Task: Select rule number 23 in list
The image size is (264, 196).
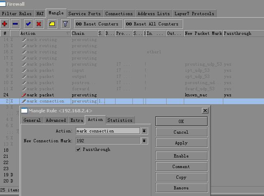Action: pos(6,169)
